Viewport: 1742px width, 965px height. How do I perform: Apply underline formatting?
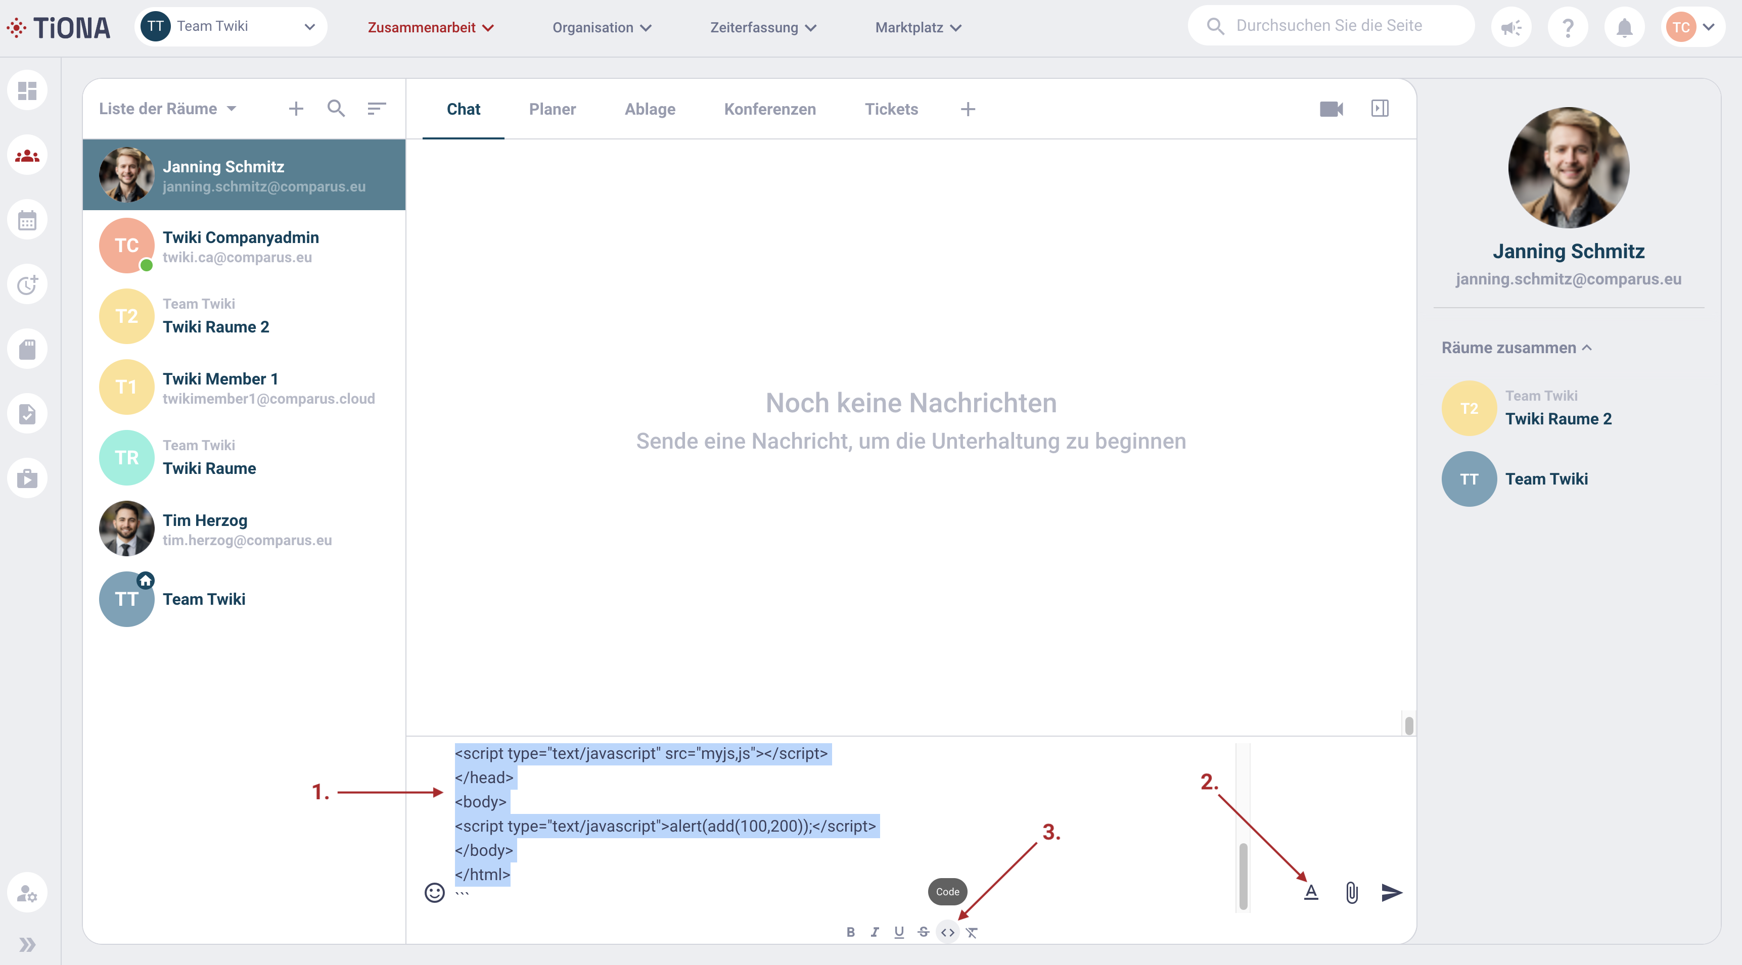[899, 932]
